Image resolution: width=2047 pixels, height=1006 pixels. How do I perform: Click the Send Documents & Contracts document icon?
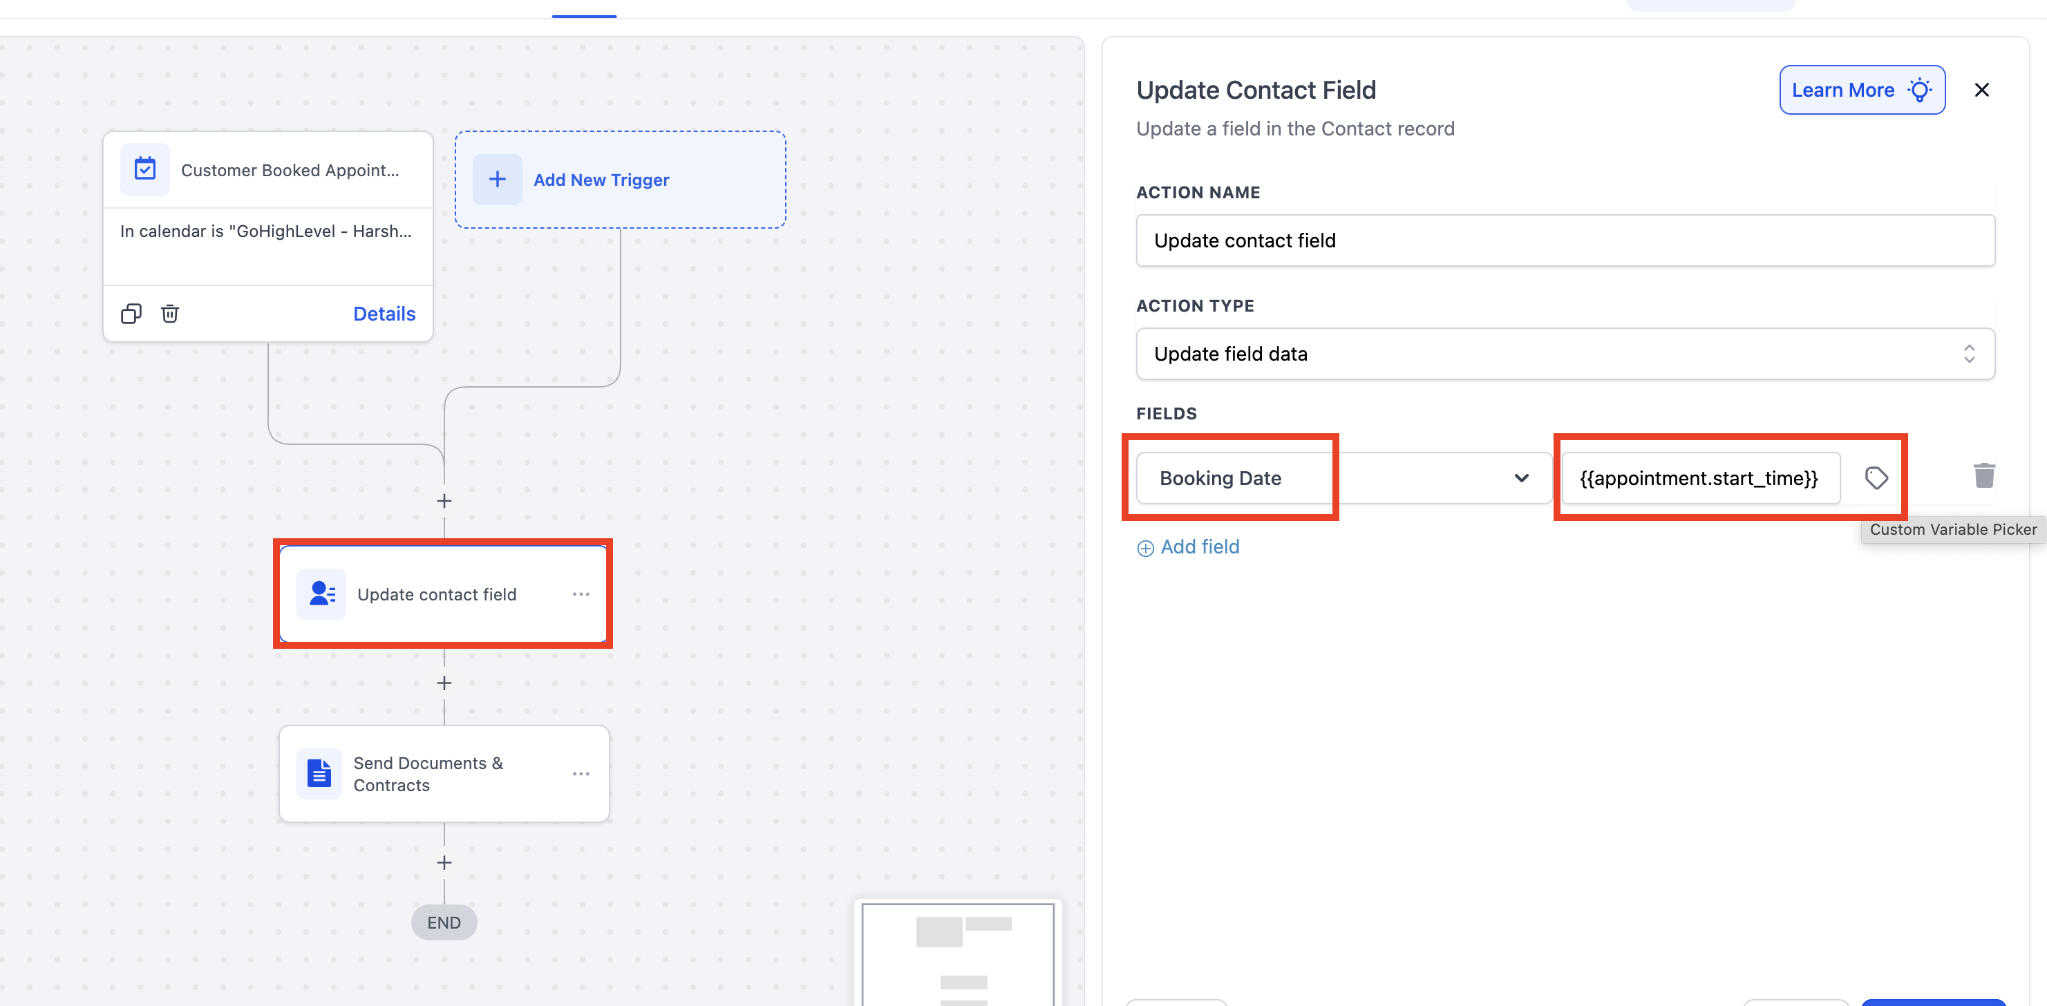pyautogui.click(x=319, y=773)
